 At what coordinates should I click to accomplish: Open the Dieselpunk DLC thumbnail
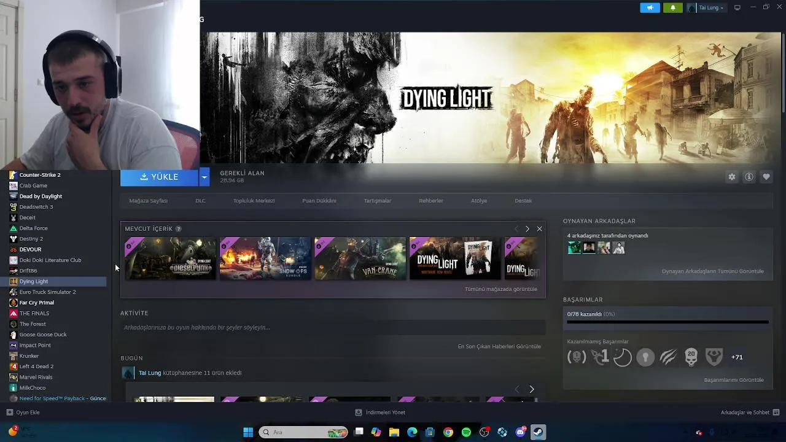click(171, 258)
